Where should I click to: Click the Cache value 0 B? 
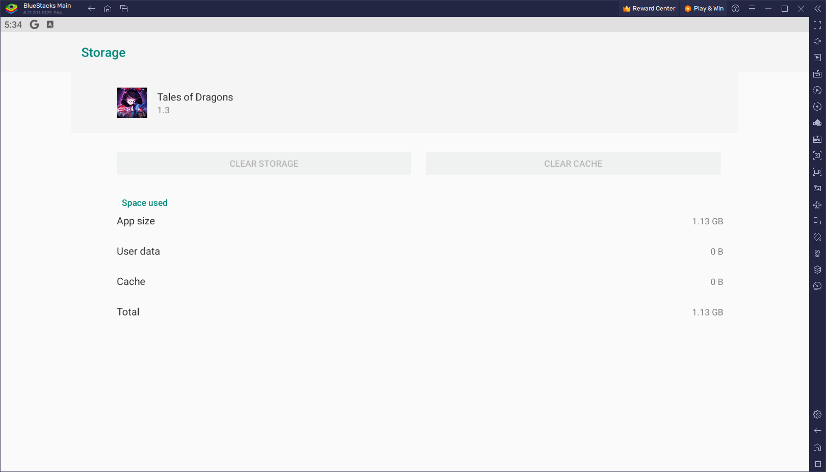tap(717, 282)
